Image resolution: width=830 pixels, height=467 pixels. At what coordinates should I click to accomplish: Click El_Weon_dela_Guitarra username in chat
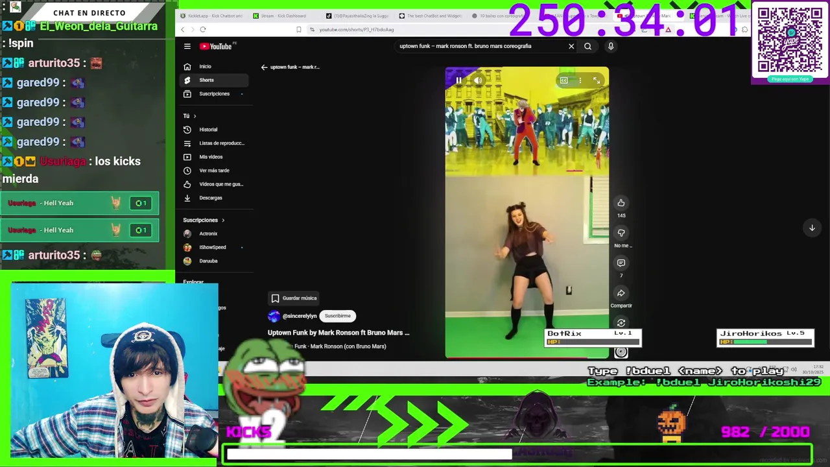pyautogui.click(x=99, y=26)
